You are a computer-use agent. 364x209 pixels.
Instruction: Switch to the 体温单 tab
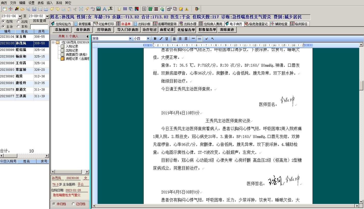click(124, 24)
